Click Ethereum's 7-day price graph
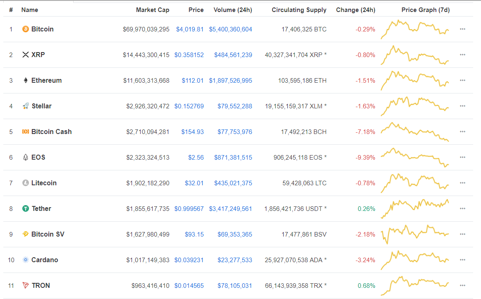The height and width of the screenshot is (299, 481). click(x=415, y=80)
